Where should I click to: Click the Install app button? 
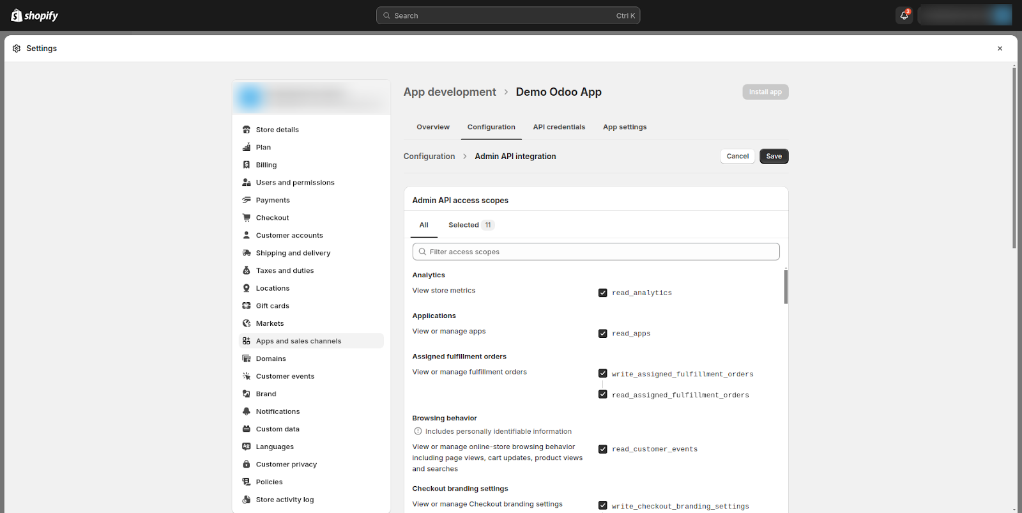pyautogui.click(x=765, y=92)
